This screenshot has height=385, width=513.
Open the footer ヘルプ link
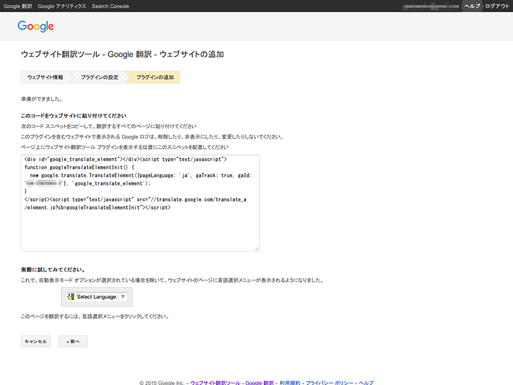point(366,382)
